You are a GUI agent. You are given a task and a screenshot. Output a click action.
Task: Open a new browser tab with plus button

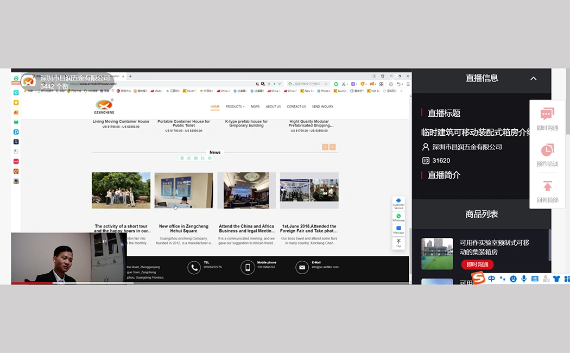point(130,77)
